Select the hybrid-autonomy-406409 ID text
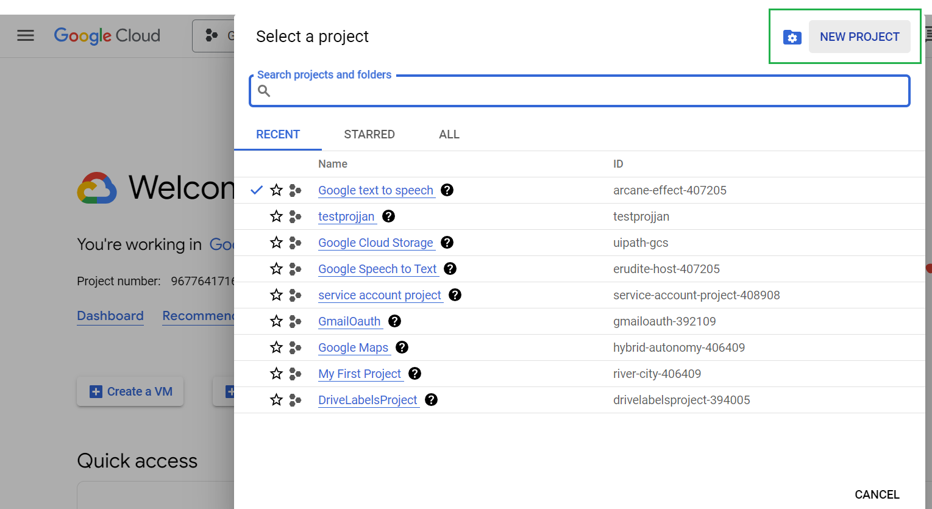 click(679, 347)
